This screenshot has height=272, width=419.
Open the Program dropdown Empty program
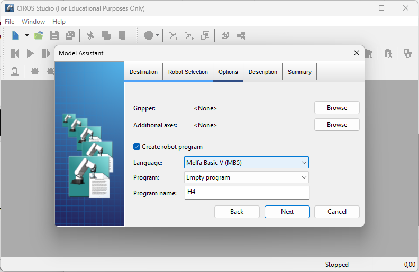coord(247,177)
